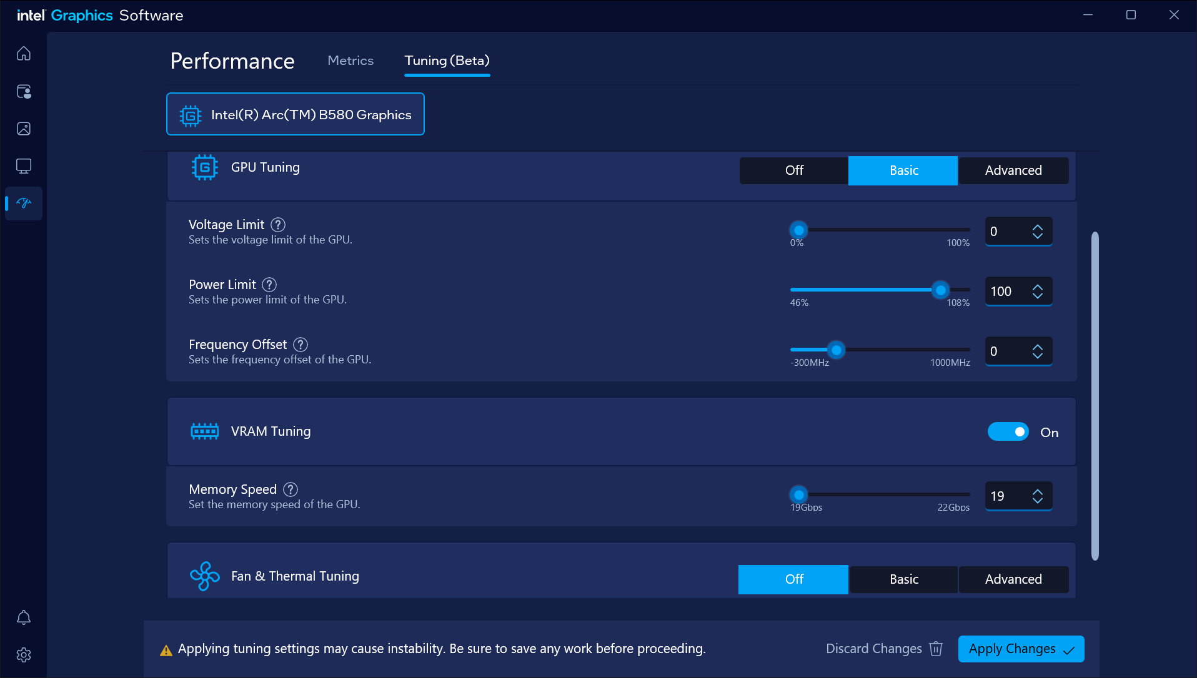Click the 'Sets the frequency offset of the GPU.' text
This screenshot has width=1197, height=678.
[280, 360]
